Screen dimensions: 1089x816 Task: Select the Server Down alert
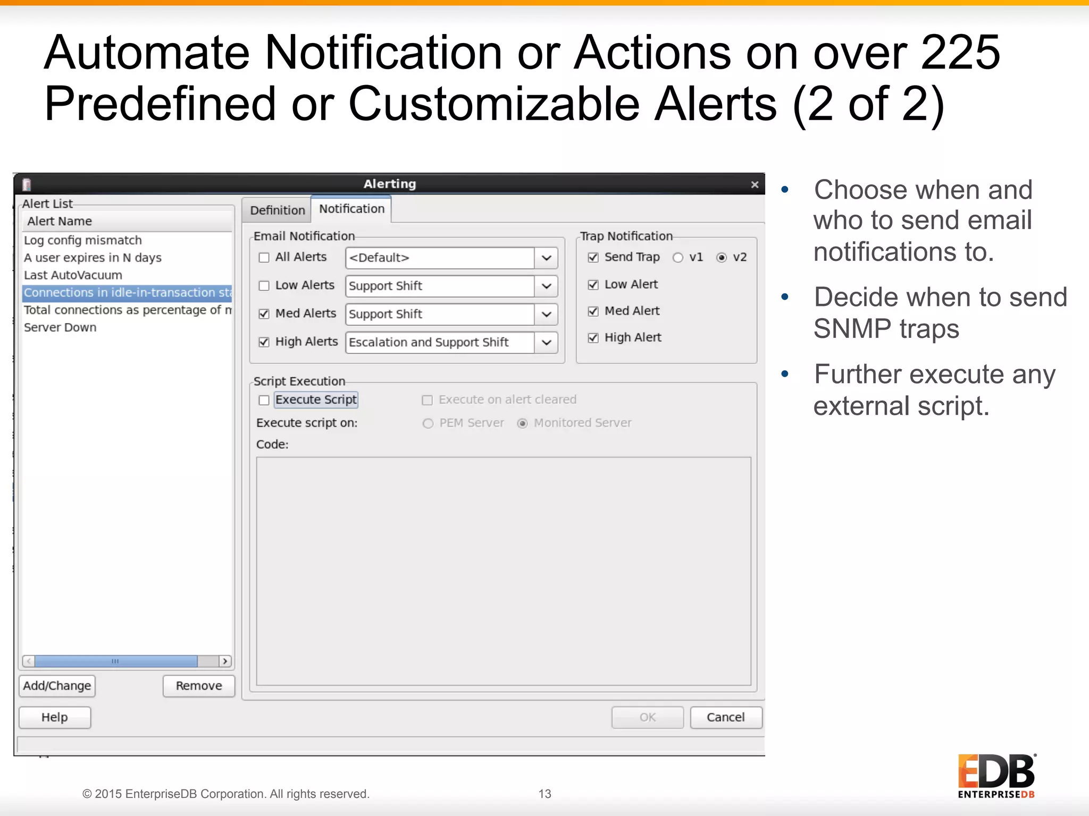pos(60,328)
